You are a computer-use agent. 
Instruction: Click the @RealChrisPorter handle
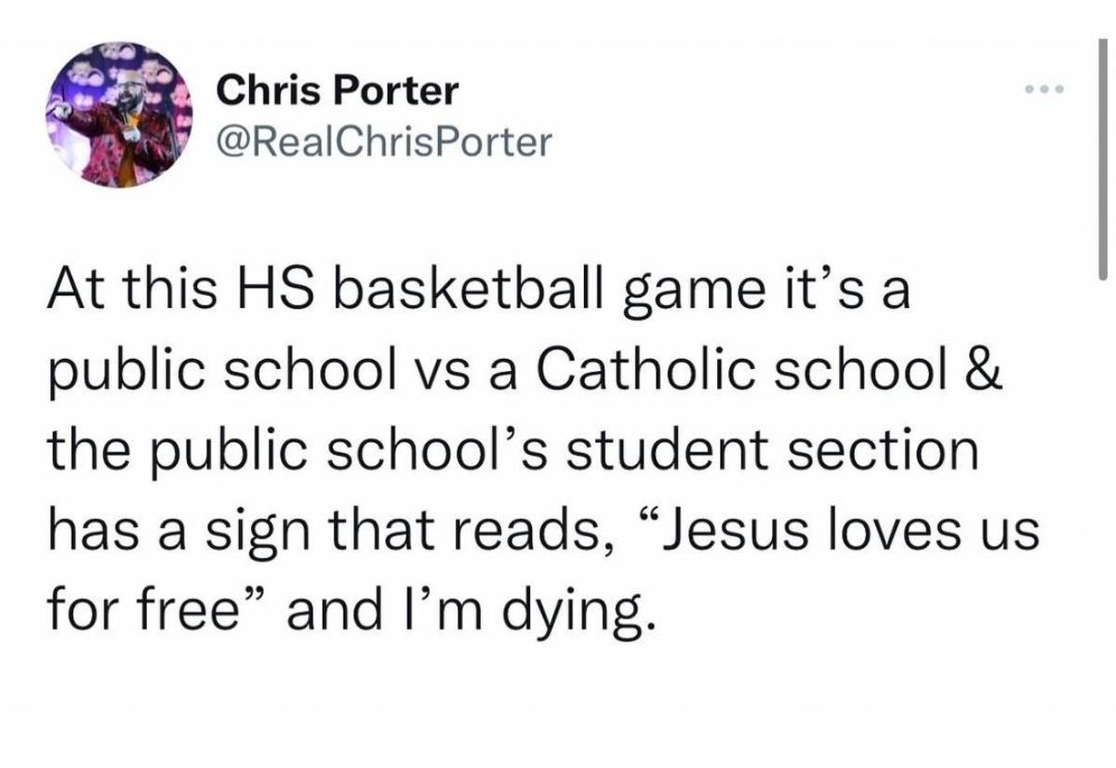tap(383, 140)
